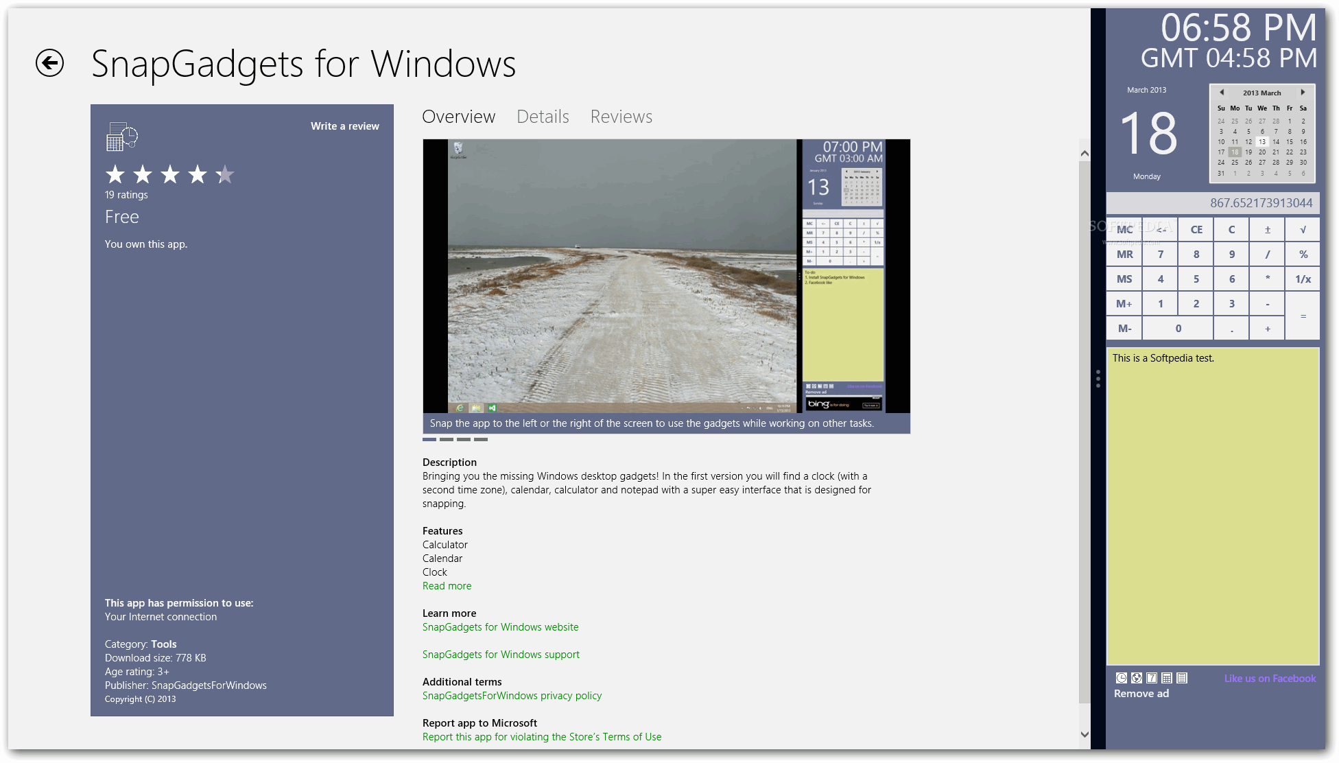Click the divide calculator key
The width and height of the screenshot is (1339, 763).
pyautogui.click(x=1267, y=255)
